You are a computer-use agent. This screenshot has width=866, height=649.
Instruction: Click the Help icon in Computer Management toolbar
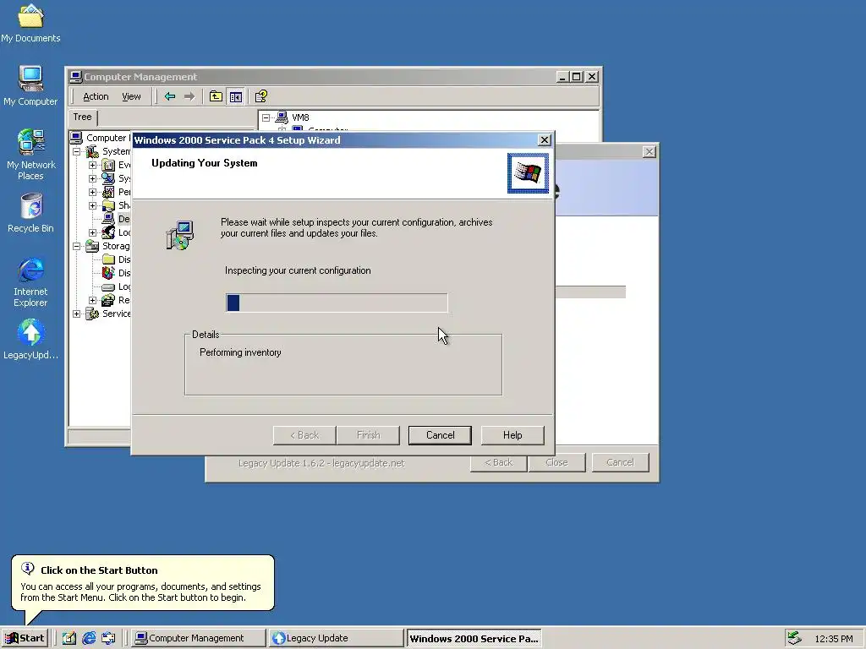coord(261,96)
